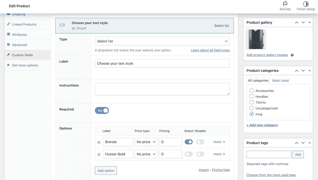Click the Import options link
Screen dimensions: 318x180
(204, 170)
